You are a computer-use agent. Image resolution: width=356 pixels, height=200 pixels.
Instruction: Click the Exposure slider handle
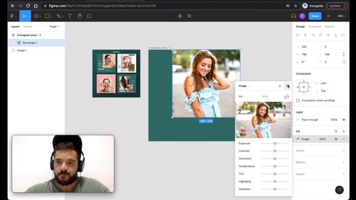[275, 143]
